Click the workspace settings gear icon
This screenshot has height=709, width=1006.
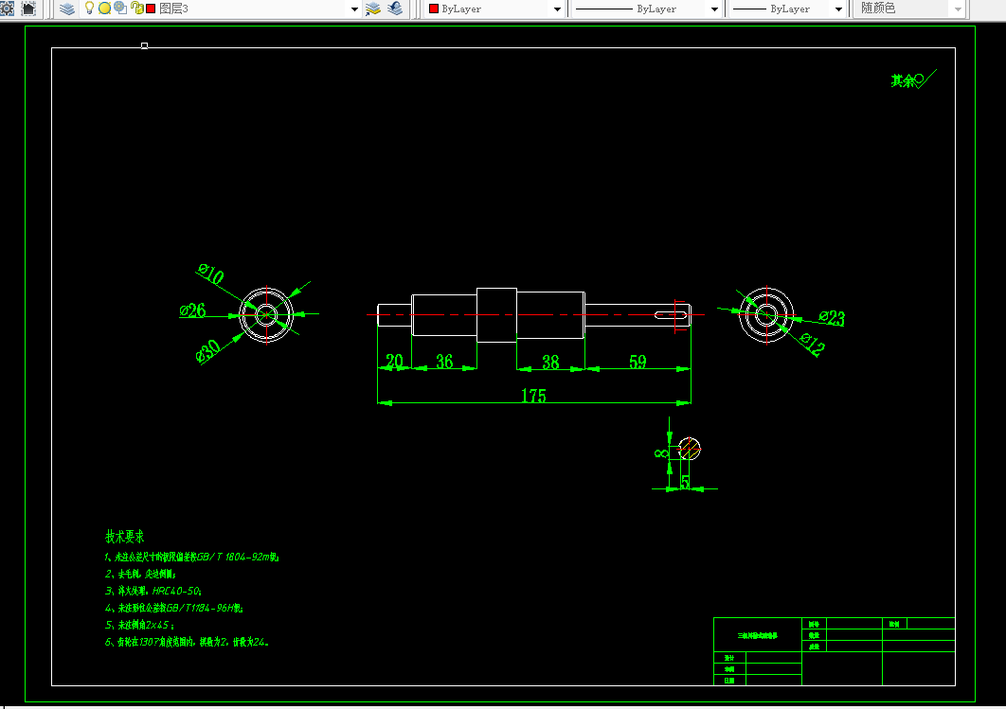(x=7, y=9)
